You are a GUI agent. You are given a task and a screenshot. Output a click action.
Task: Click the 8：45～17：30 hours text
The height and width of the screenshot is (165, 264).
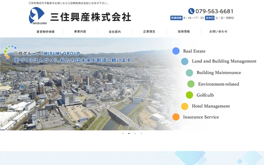(x=193, y=18)
